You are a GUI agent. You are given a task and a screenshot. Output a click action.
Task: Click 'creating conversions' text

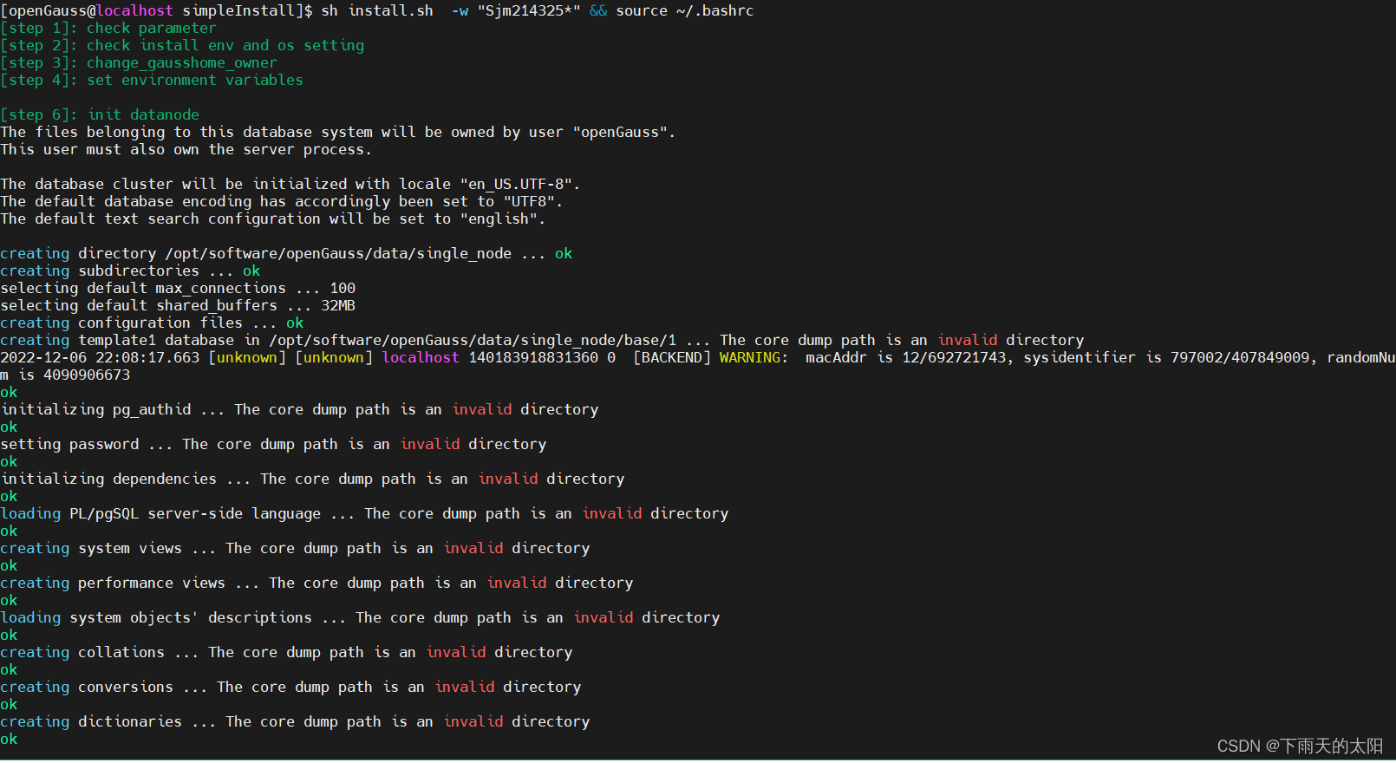(87, 687)
